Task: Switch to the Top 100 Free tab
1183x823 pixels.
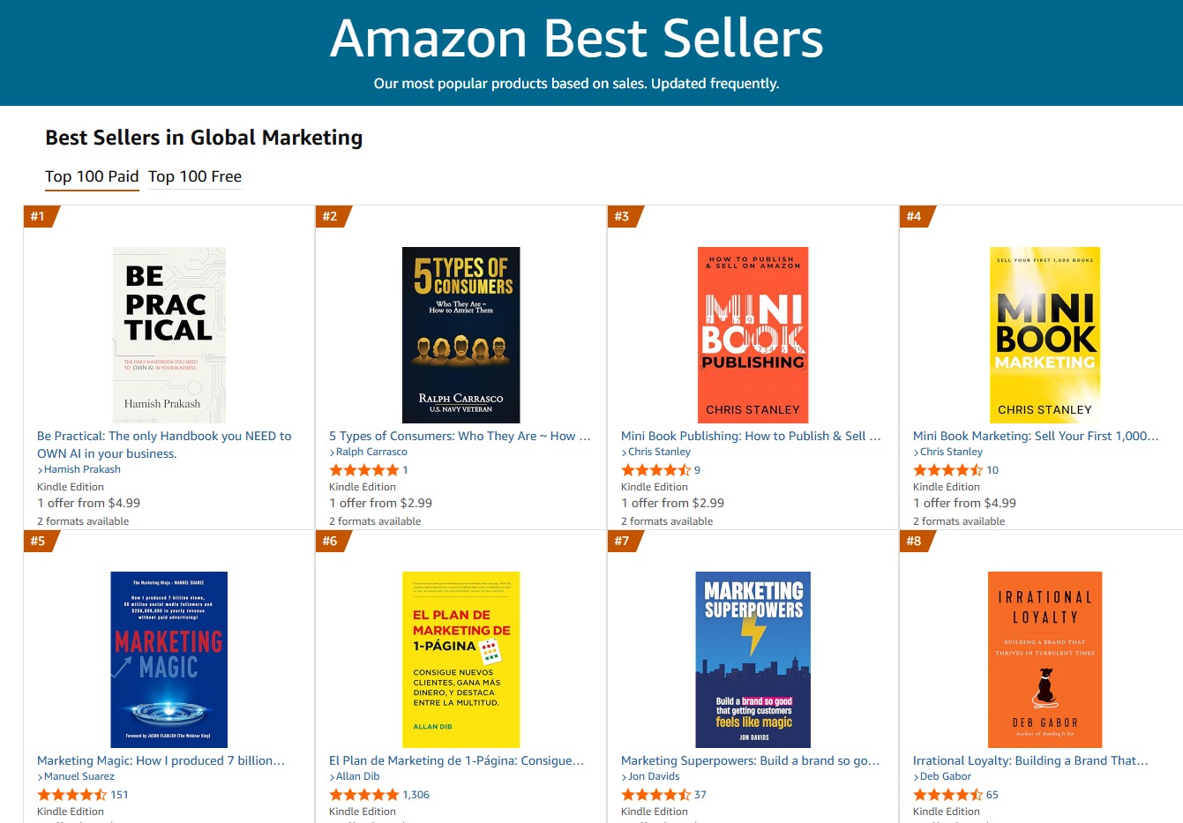Action: [x=194, y=176]
